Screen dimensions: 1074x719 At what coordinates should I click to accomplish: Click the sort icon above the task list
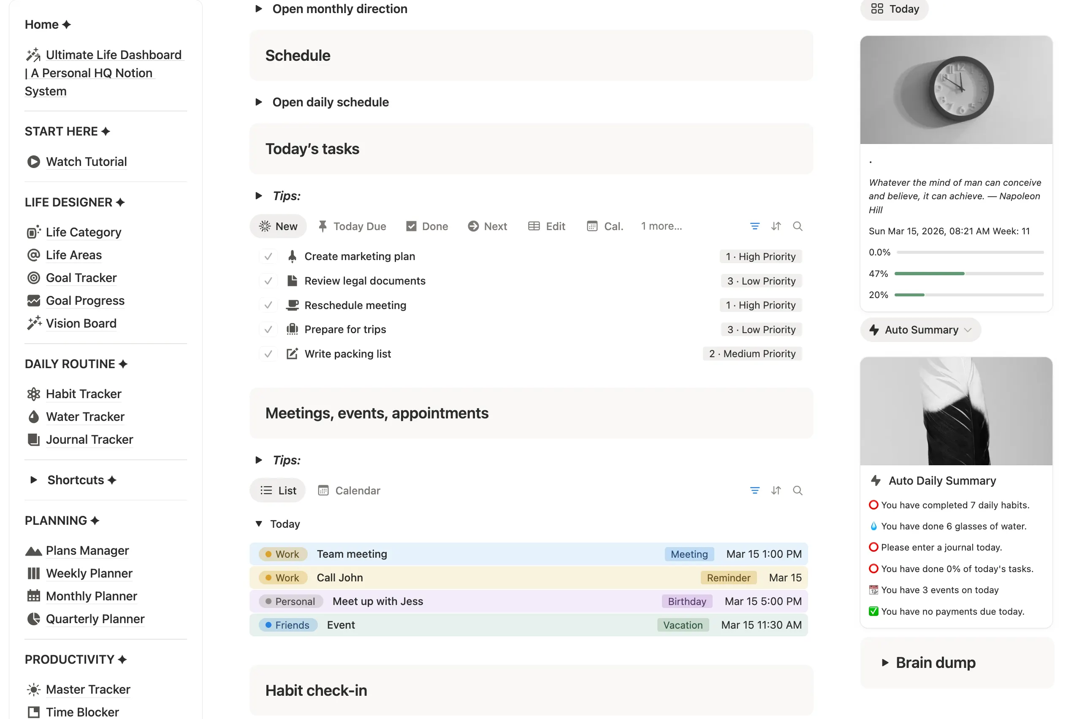click(776, 225)
